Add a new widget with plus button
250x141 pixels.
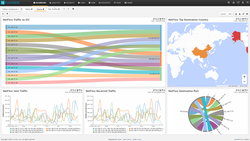point(3,14)
